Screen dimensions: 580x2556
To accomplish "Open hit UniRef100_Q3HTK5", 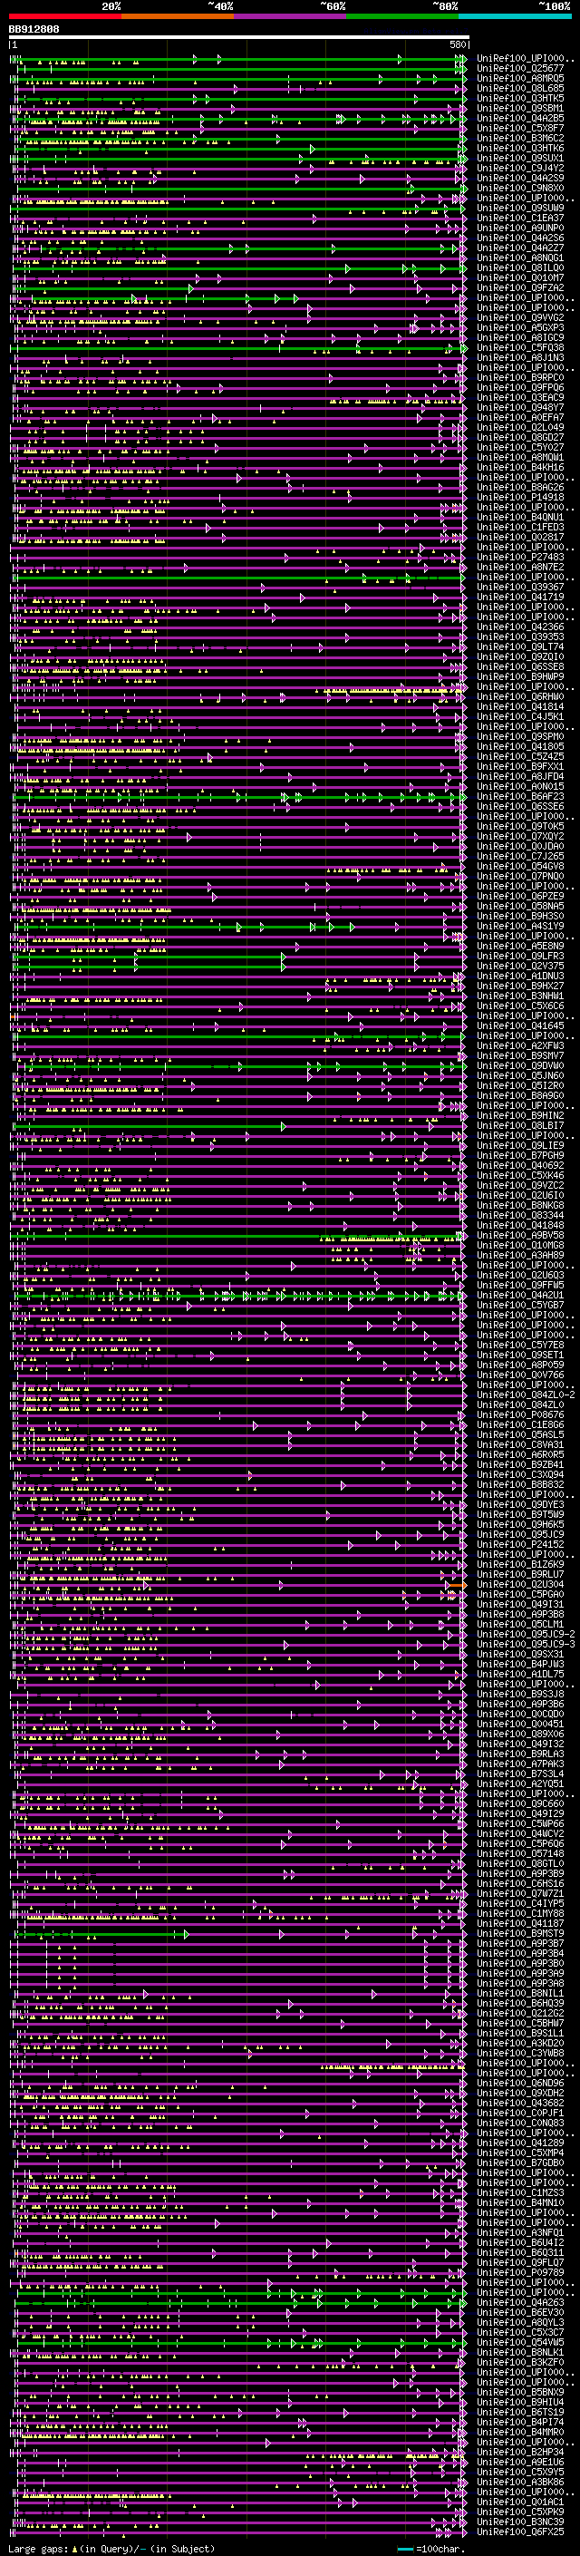I will 520,98.
